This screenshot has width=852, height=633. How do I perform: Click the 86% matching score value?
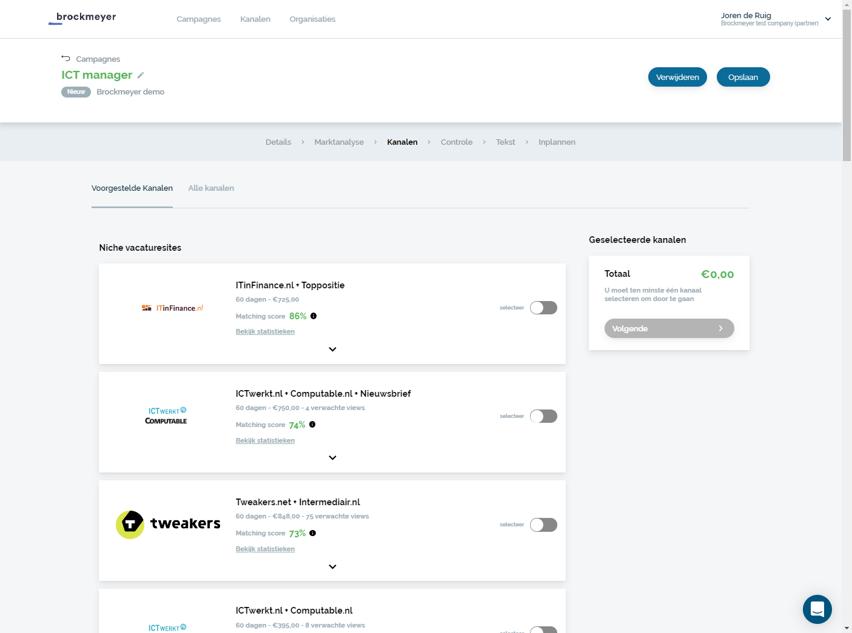click(x=298, y=316)
